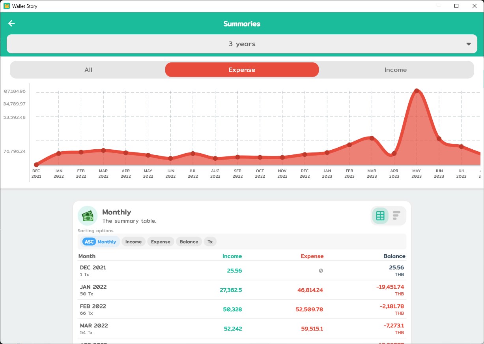
Task: Click income value 52,242
Action: (x=232, y=329)
